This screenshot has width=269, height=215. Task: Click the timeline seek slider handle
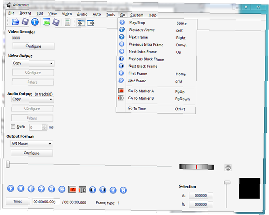pos(8,164)
